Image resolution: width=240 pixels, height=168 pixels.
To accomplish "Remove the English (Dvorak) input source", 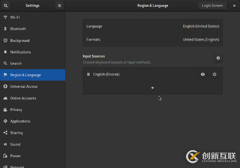I will click(x=214, y=74).
